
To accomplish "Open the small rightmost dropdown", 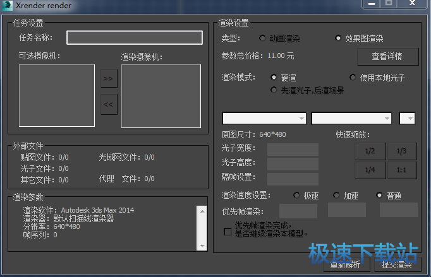I will (407, 119).
